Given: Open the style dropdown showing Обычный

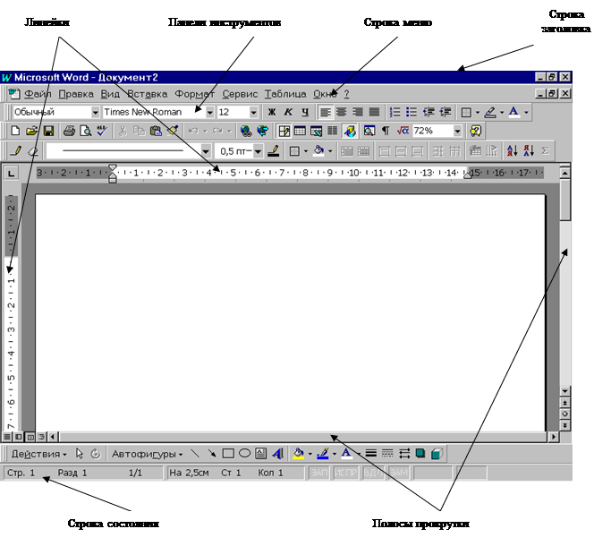Looking at the screenshot, I should (x=95, y=113).
